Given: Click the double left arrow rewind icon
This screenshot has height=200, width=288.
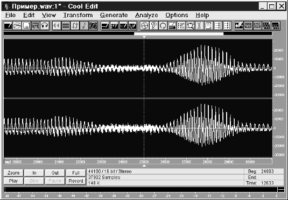Looking at the screenshot, I should point(57,26).
